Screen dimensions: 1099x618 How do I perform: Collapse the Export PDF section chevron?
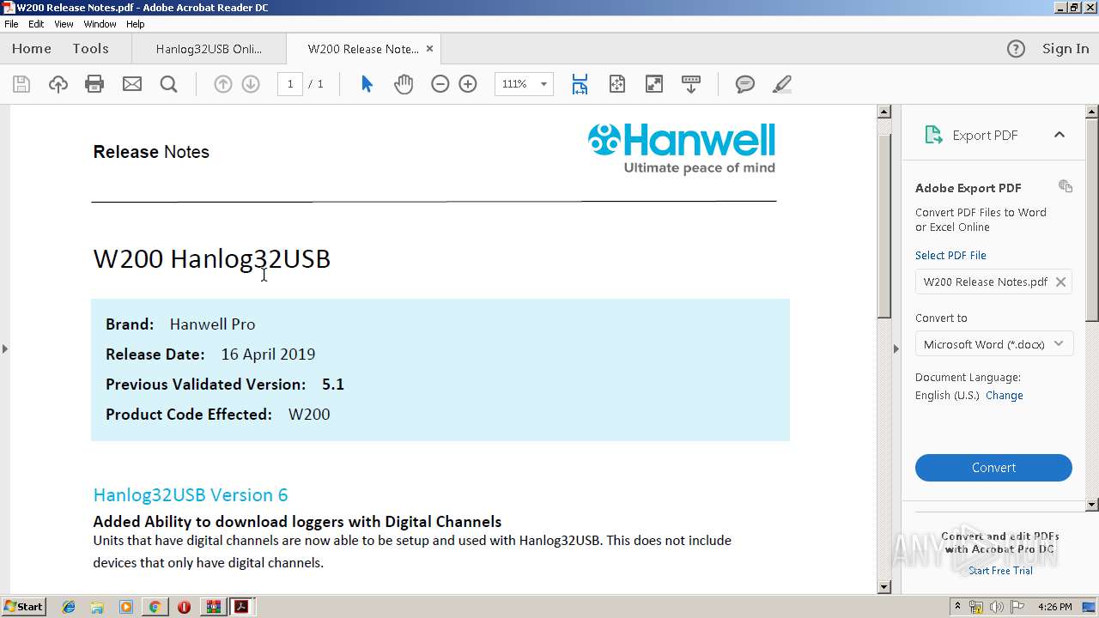tap(1060, 135)
